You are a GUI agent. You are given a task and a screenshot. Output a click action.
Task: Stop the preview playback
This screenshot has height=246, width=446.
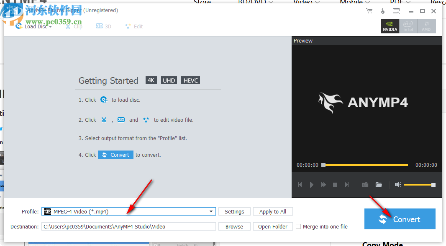pos(335,185)
